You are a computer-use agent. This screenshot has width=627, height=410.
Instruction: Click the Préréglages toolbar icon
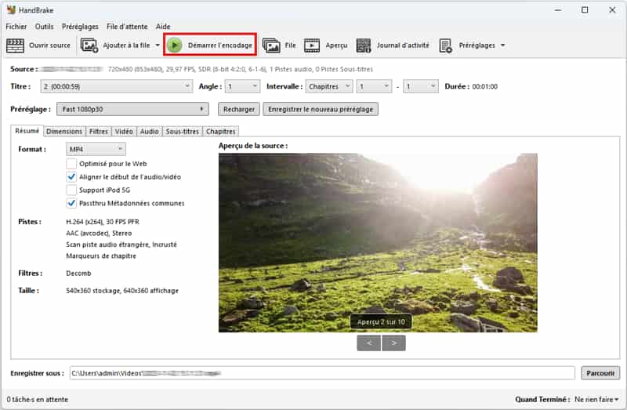coord(446,45)
